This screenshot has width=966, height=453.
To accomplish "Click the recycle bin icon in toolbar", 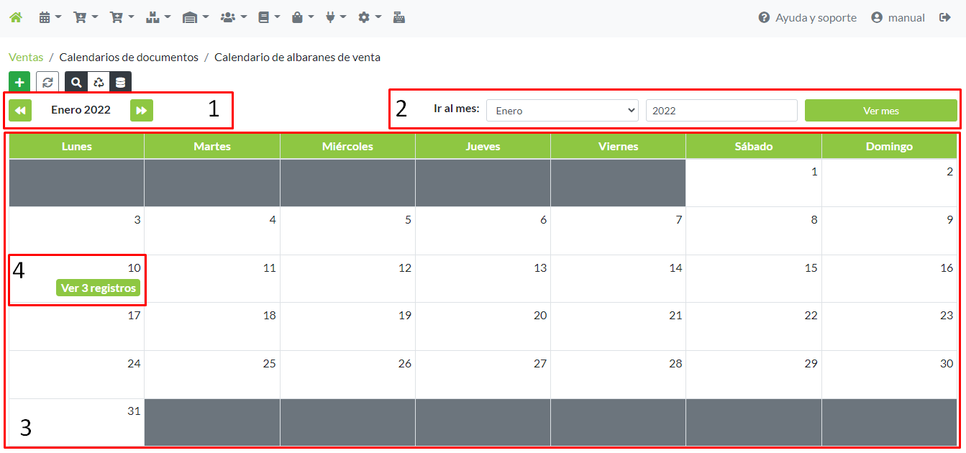I will [99, 82].
